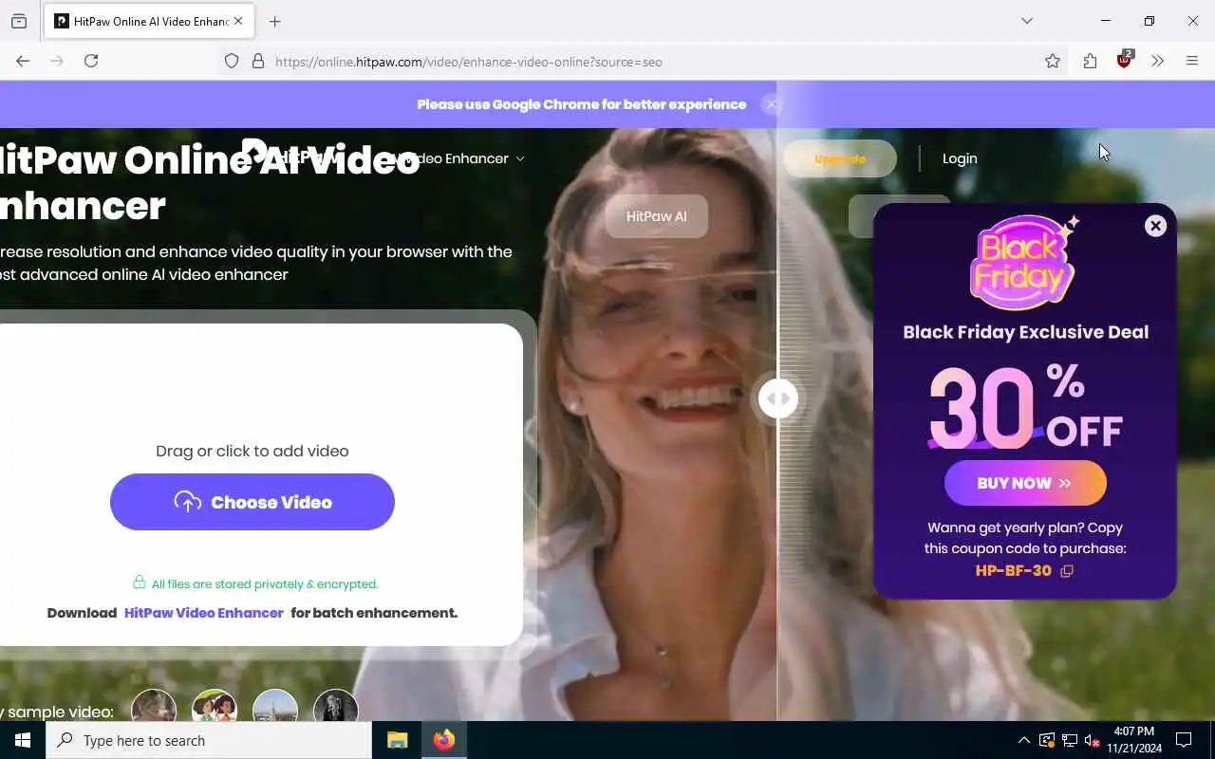Open the tracking protection shield icon
The height and width of the screenshot is (759, 1215).
pos(232,61)
